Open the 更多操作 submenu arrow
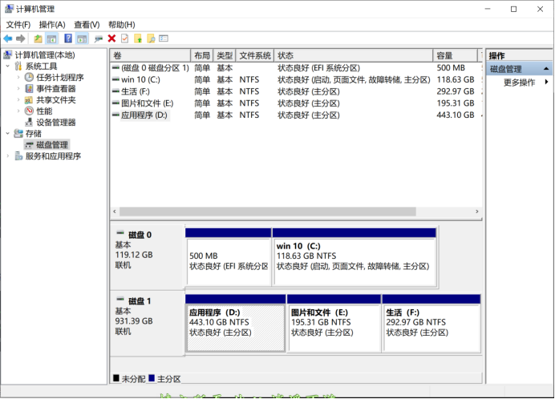Screen dimensions: 555x399 pos(547,82)
